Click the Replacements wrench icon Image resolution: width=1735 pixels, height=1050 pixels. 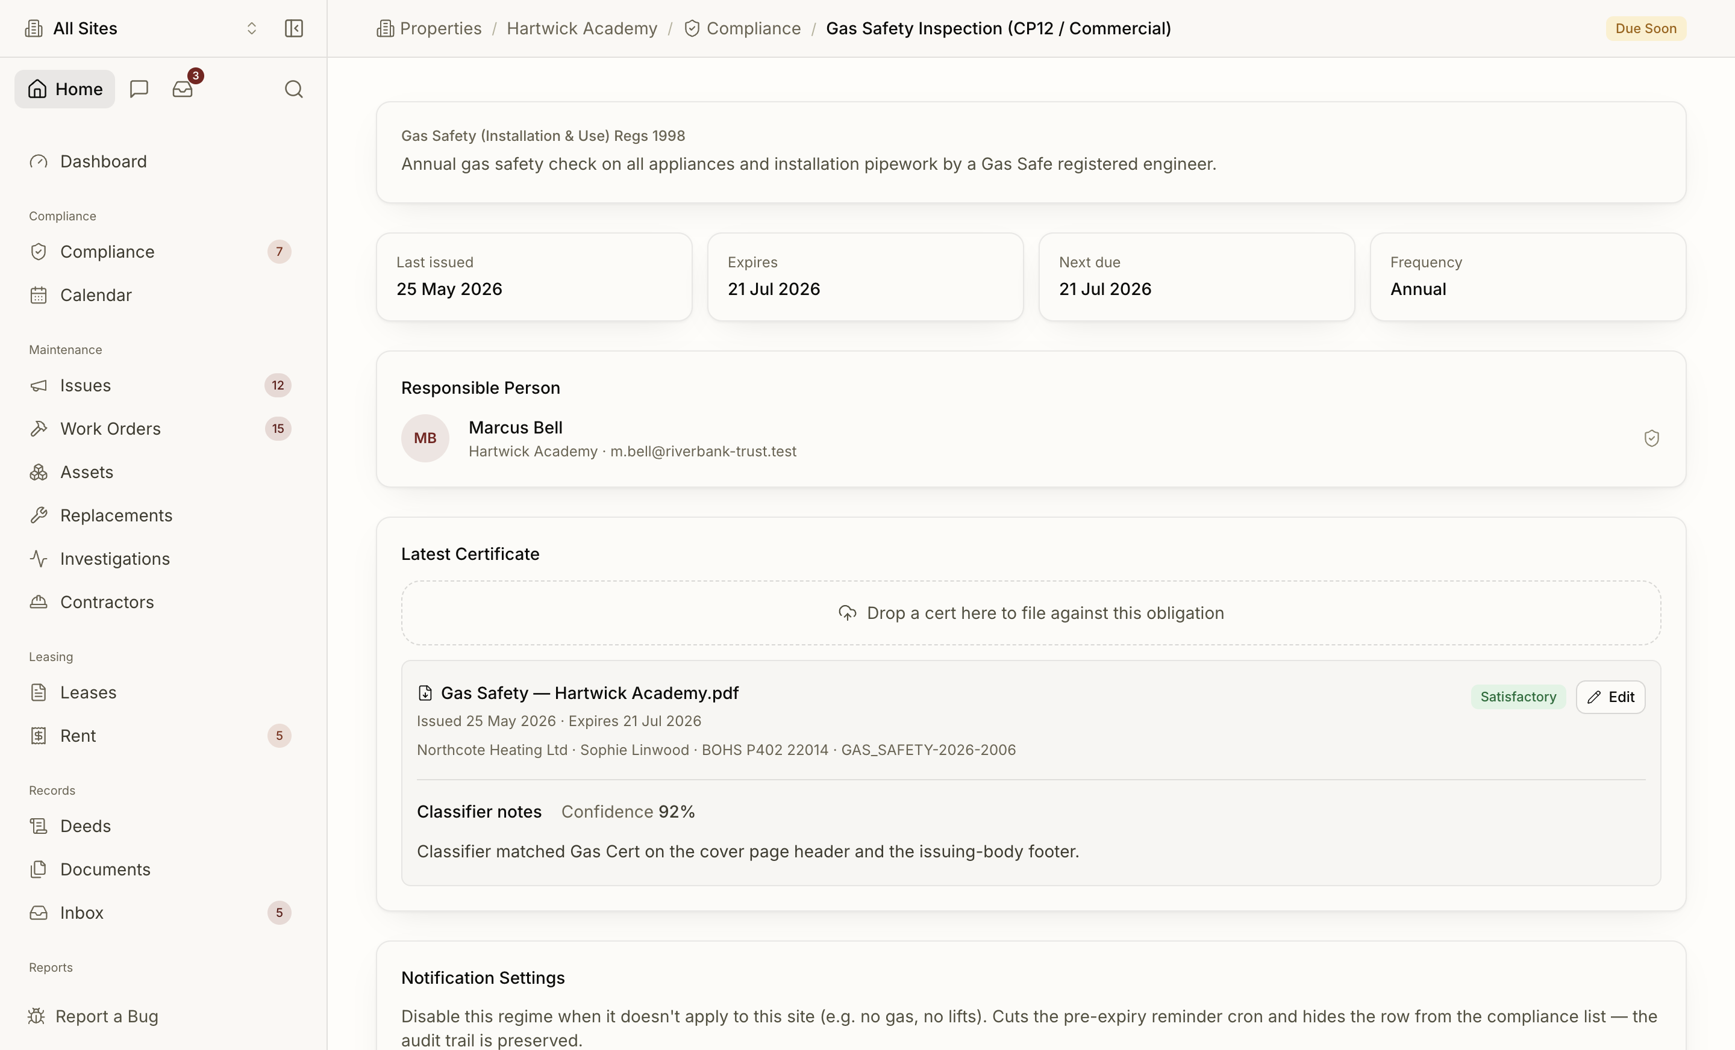click(39, 515)
